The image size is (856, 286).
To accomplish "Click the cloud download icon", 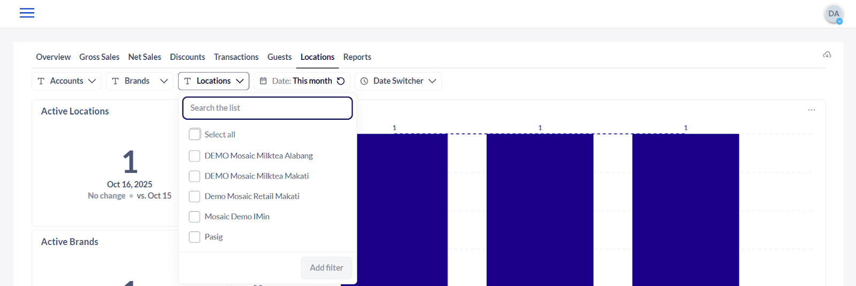I will pyautogui.click(x=827, y=55).
